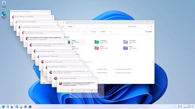195x109 pixels.
Task: Click the Home icon in Explorer address bar
Action: coord(63,26)
